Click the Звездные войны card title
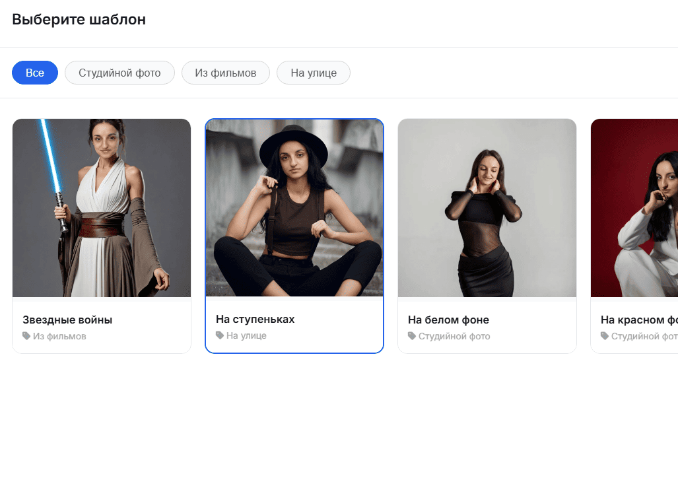The width and height of the screenshot is (678, 480). click(x=67, y=320)
